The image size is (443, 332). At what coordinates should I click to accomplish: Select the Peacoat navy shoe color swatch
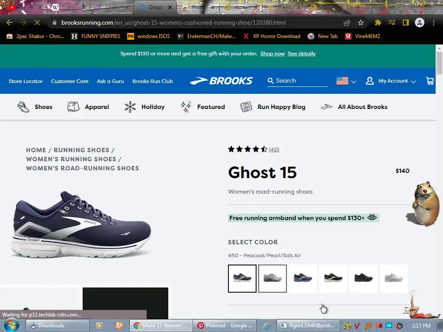(x=242, y=278)
